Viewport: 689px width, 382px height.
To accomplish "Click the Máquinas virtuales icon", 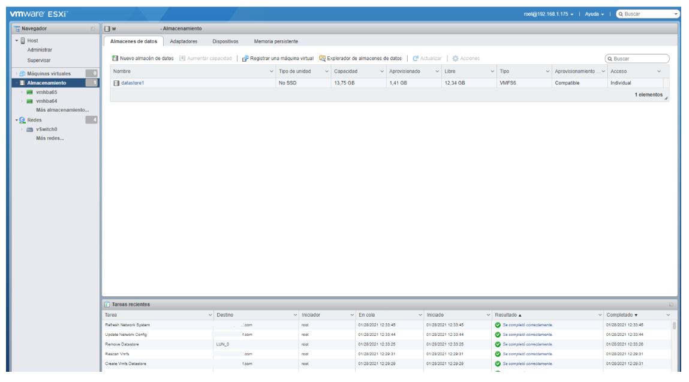I will 22,73.
